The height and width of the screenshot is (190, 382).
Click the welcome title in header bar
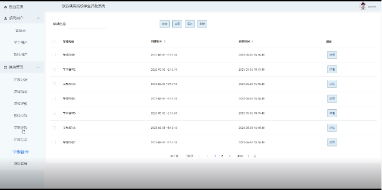tap(83, 6)
